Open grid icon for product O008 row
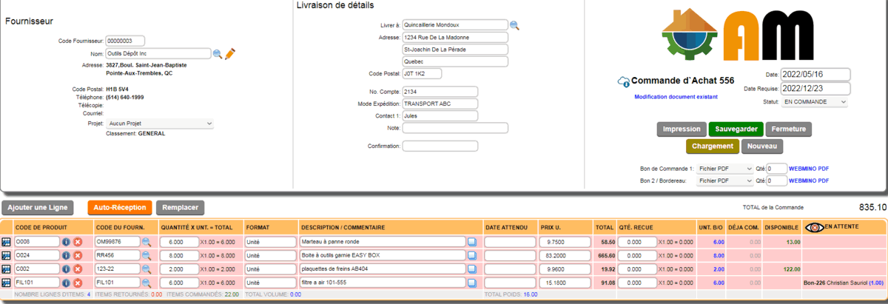 click(7, 242)
